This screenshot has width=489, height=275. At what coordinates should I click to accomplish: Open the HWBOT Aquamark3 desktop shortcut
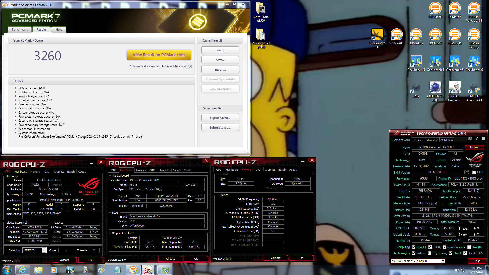(474, 91)
